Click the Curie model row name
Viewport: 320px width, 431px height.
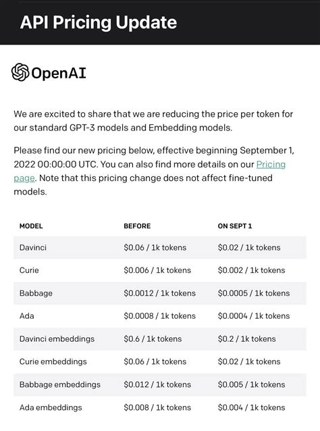point(29,270)
